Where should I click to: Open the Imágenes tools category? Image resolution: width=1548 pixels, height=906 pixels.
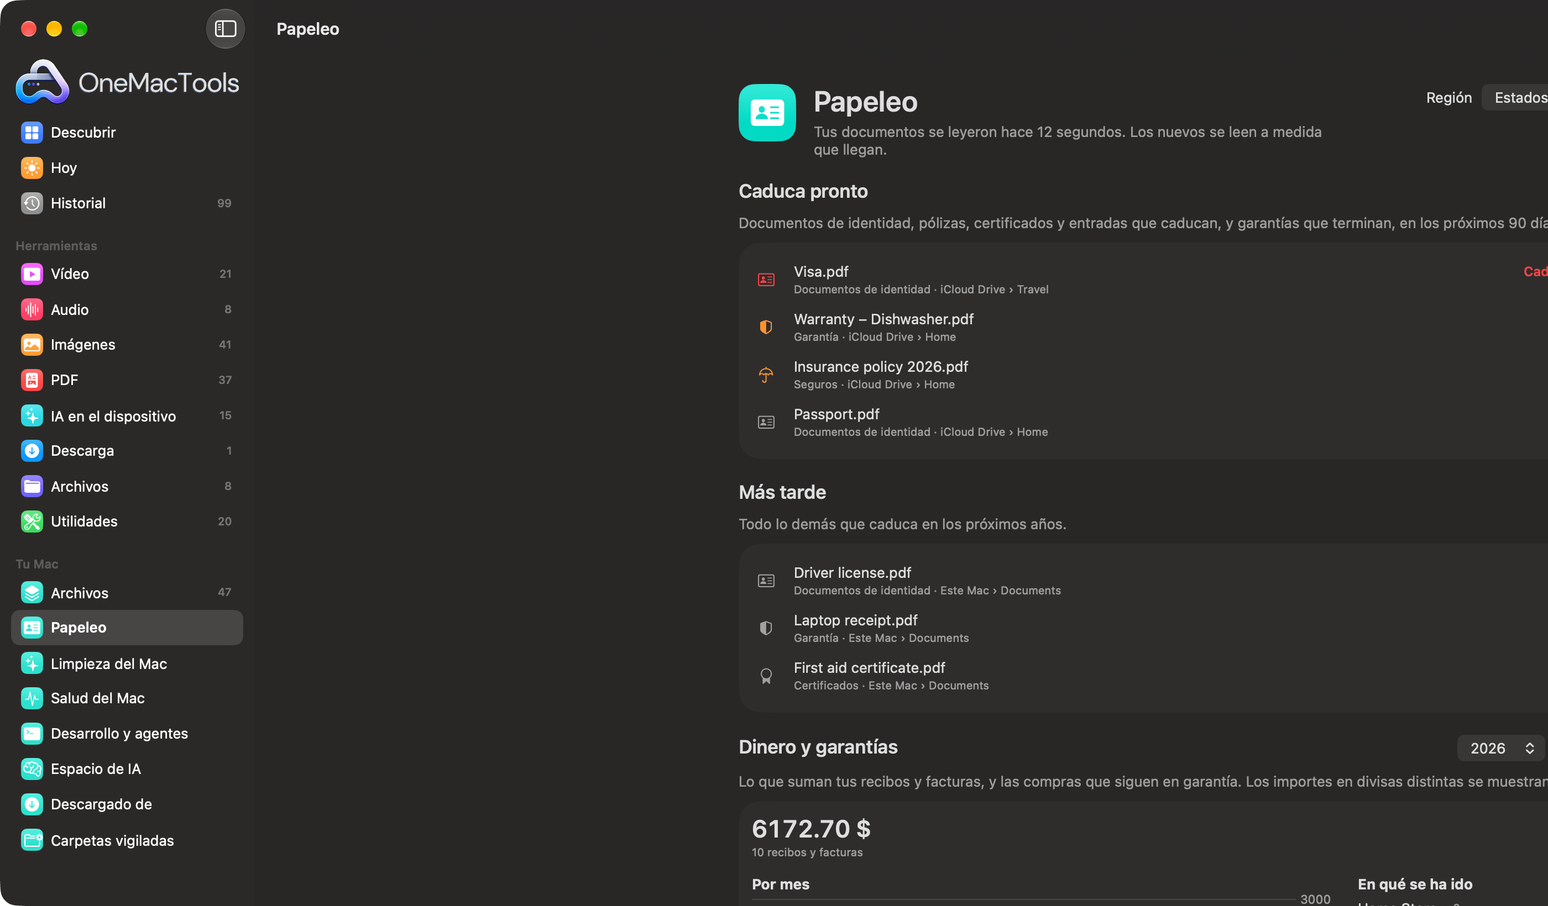(127, 344)
